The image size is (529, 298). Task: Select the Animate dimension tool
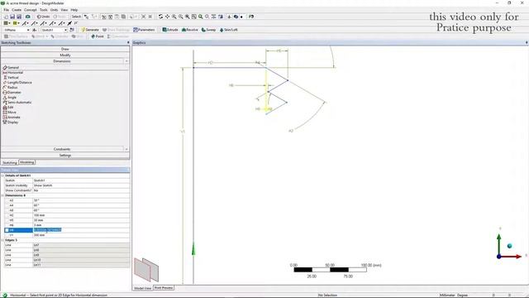[x=11, y=118]
